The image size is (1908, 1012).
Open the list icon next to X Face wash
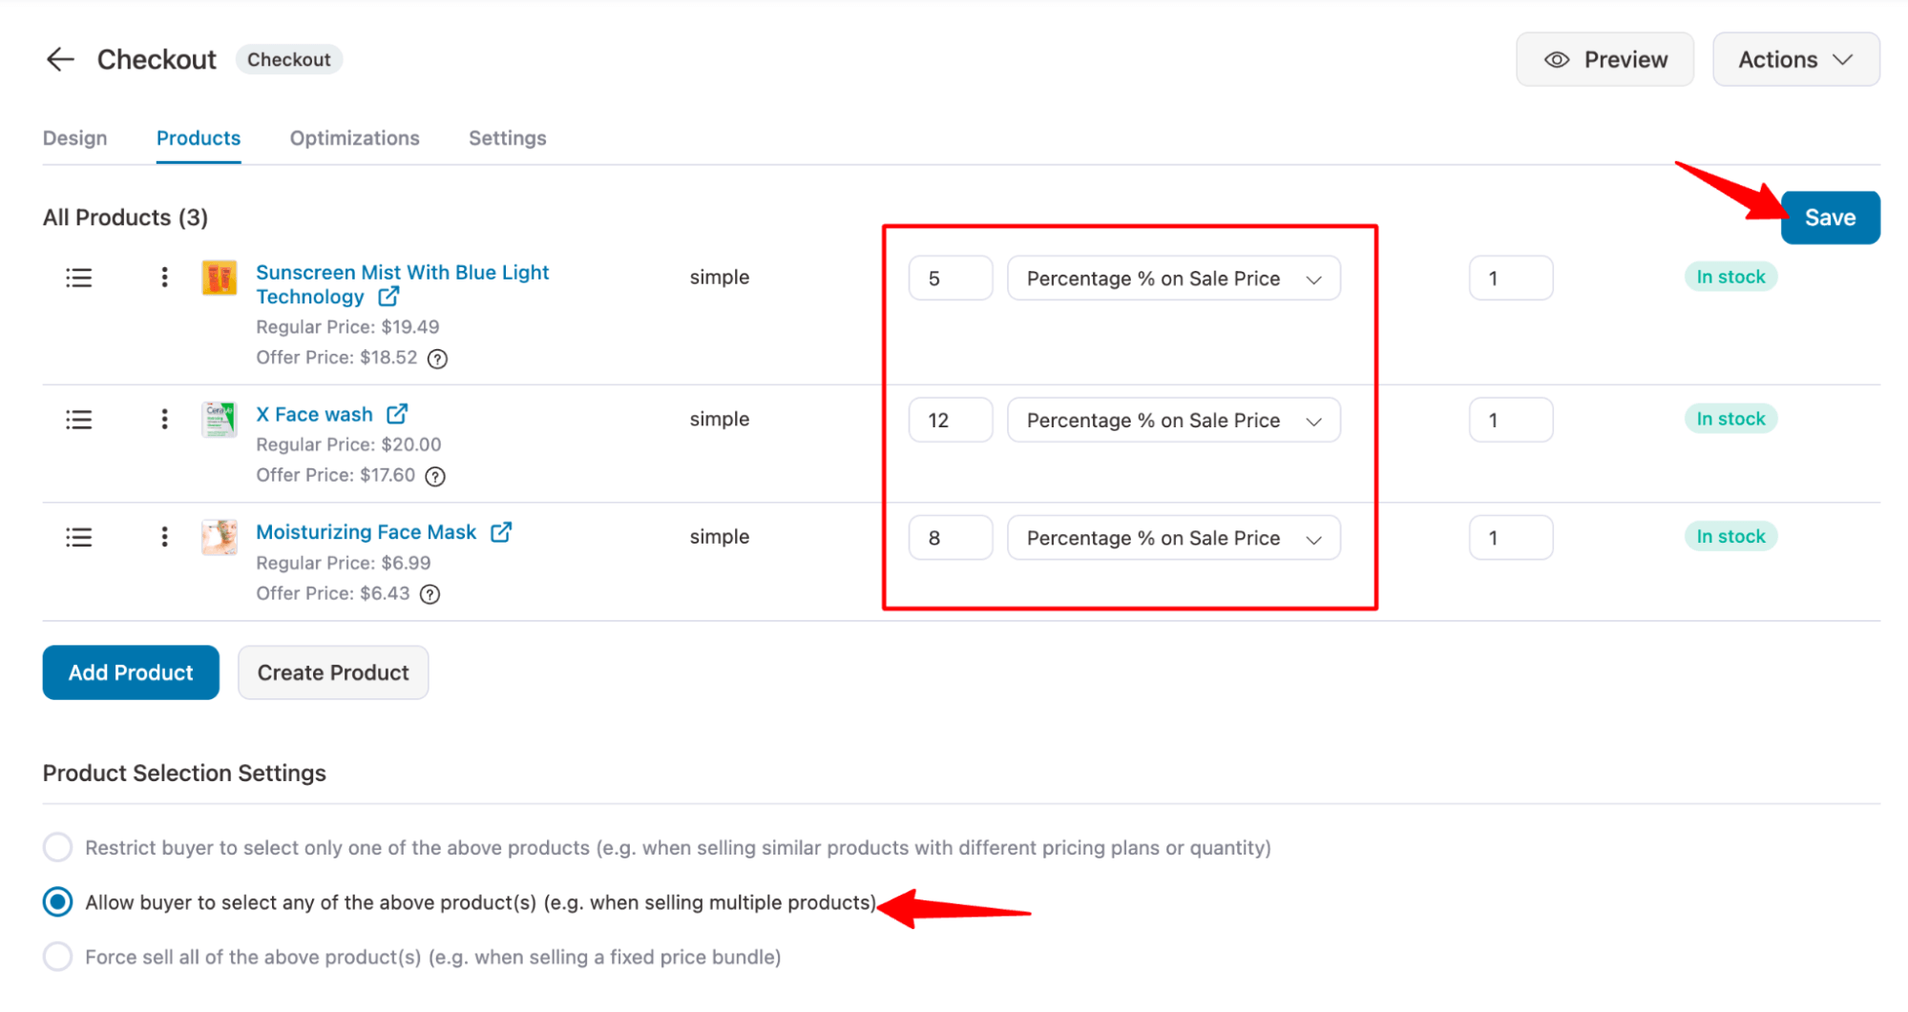click(x=78, y=420)
